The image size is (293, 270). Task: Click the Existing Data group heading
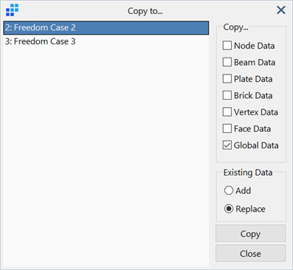point(248,173)
